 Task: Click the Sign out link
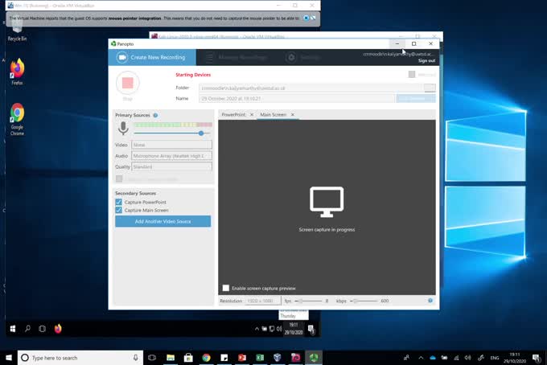point(426,60)
